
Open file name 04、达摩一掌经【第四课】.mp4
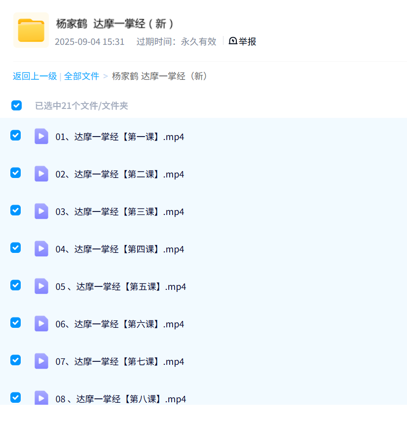click(120, 249)
